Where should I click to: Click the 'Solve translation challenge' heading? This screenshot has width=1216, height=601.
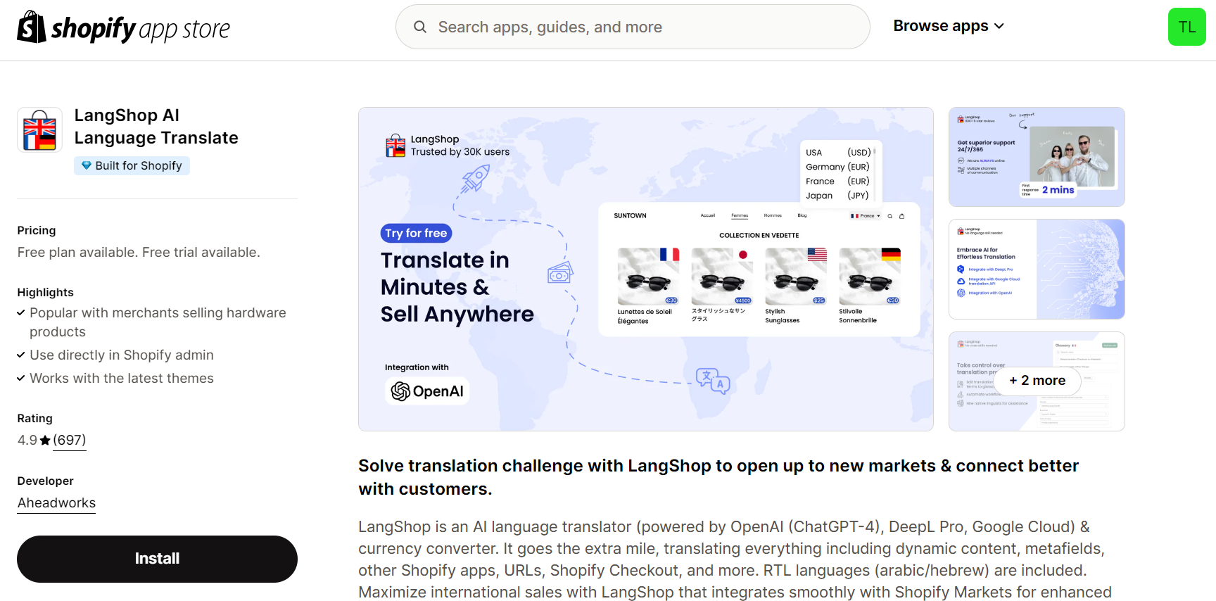pos(718,477)
